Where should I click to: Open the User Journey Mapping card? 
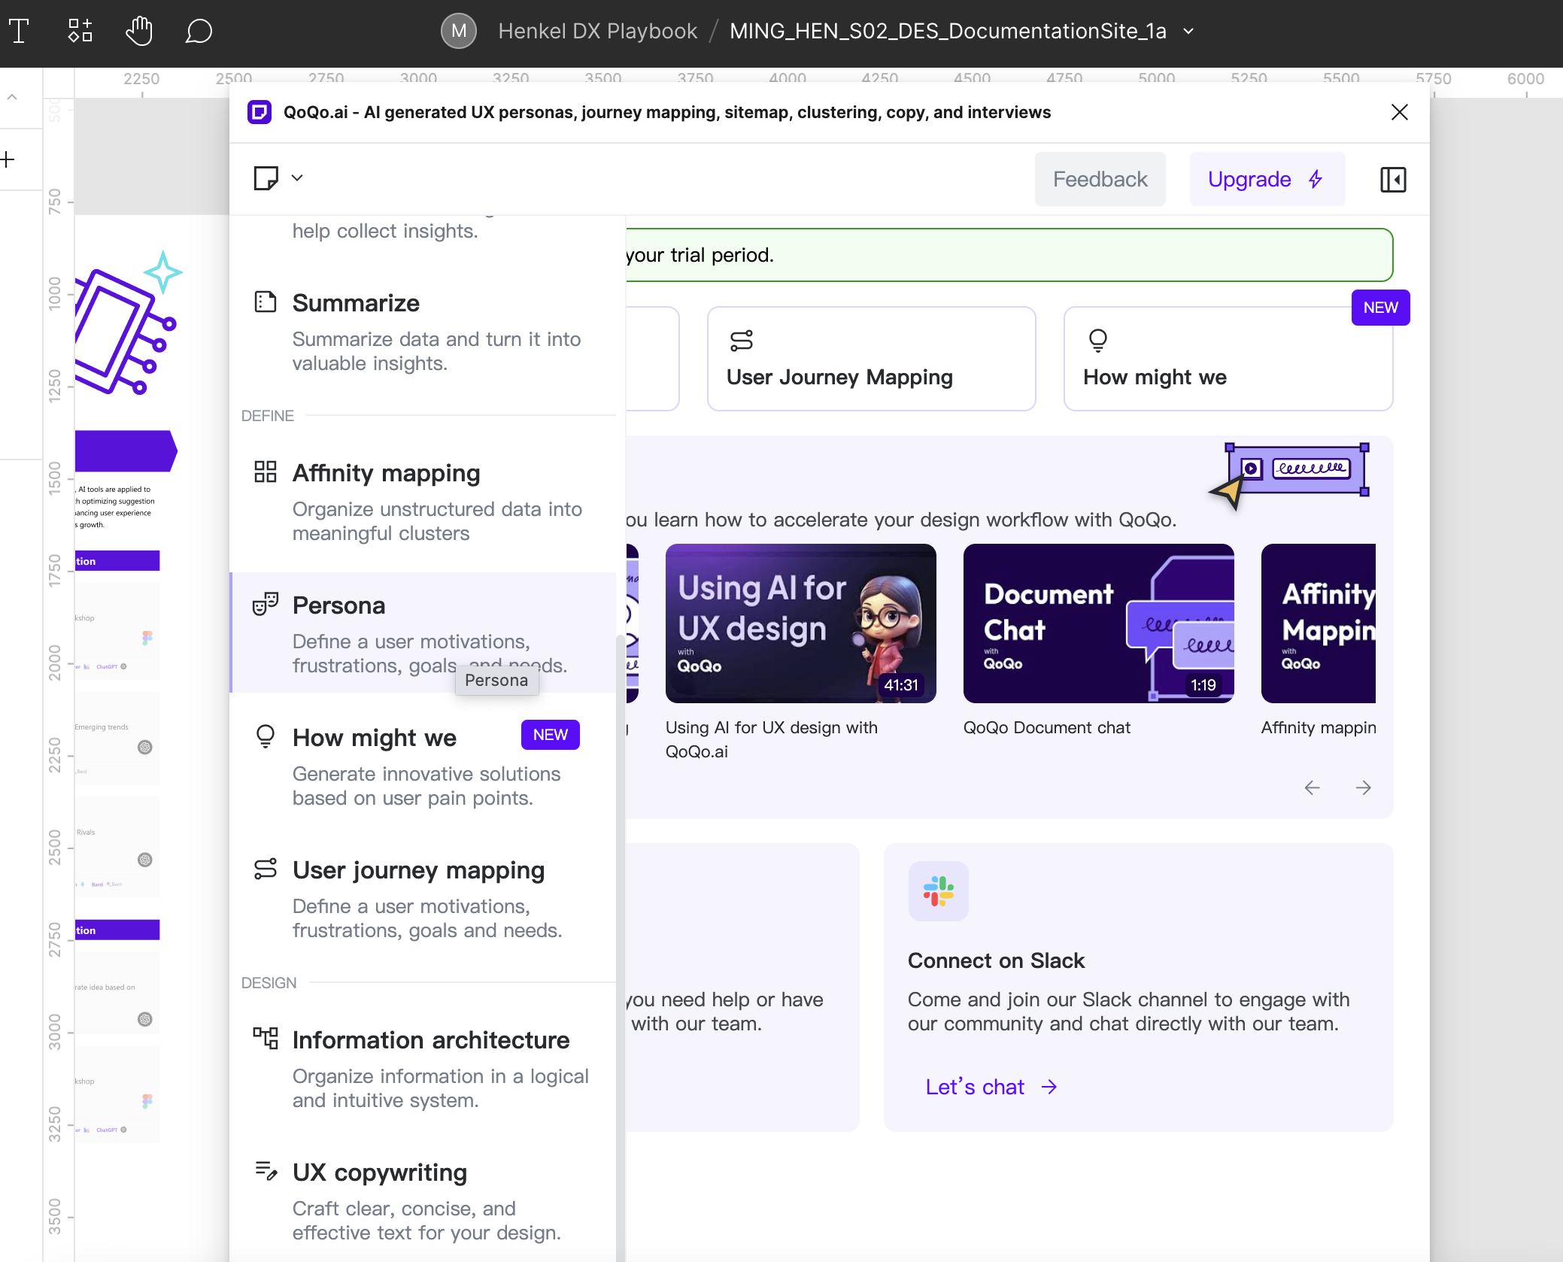click(871, 359)
